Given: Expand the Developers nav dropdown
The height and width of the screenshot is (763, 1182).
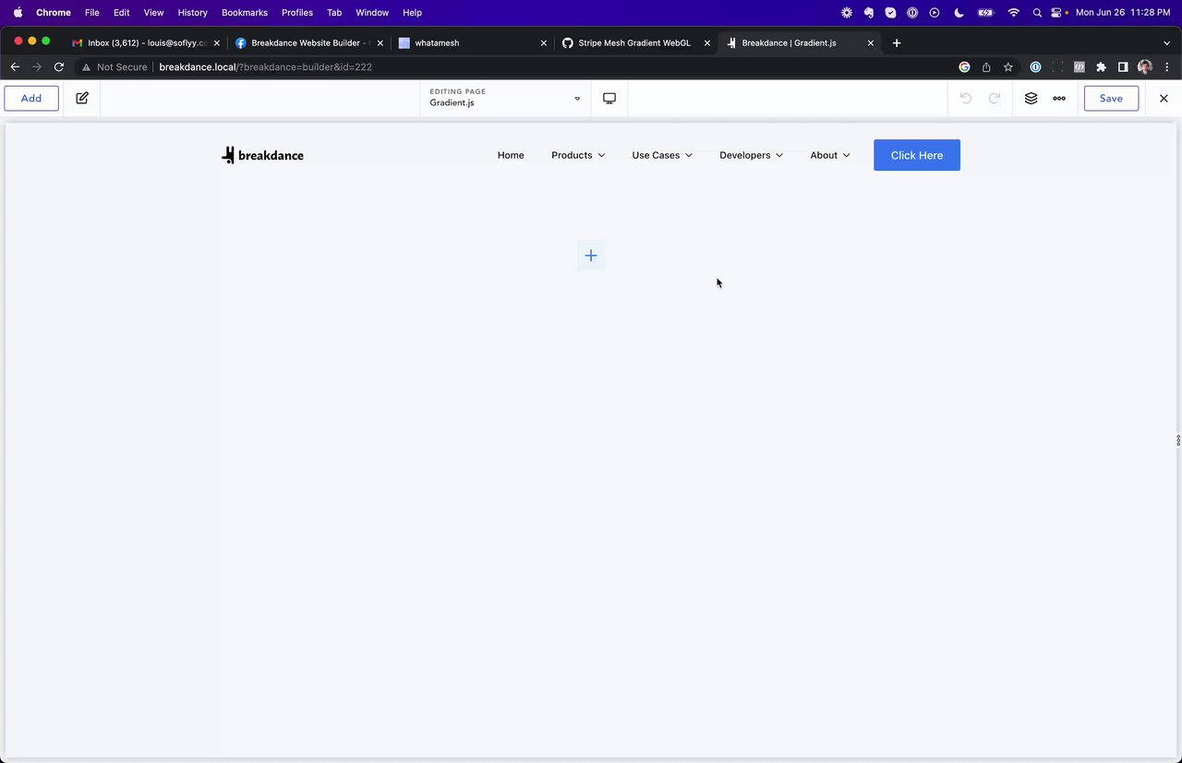Looking at the screenshot, I should [752, 155].
